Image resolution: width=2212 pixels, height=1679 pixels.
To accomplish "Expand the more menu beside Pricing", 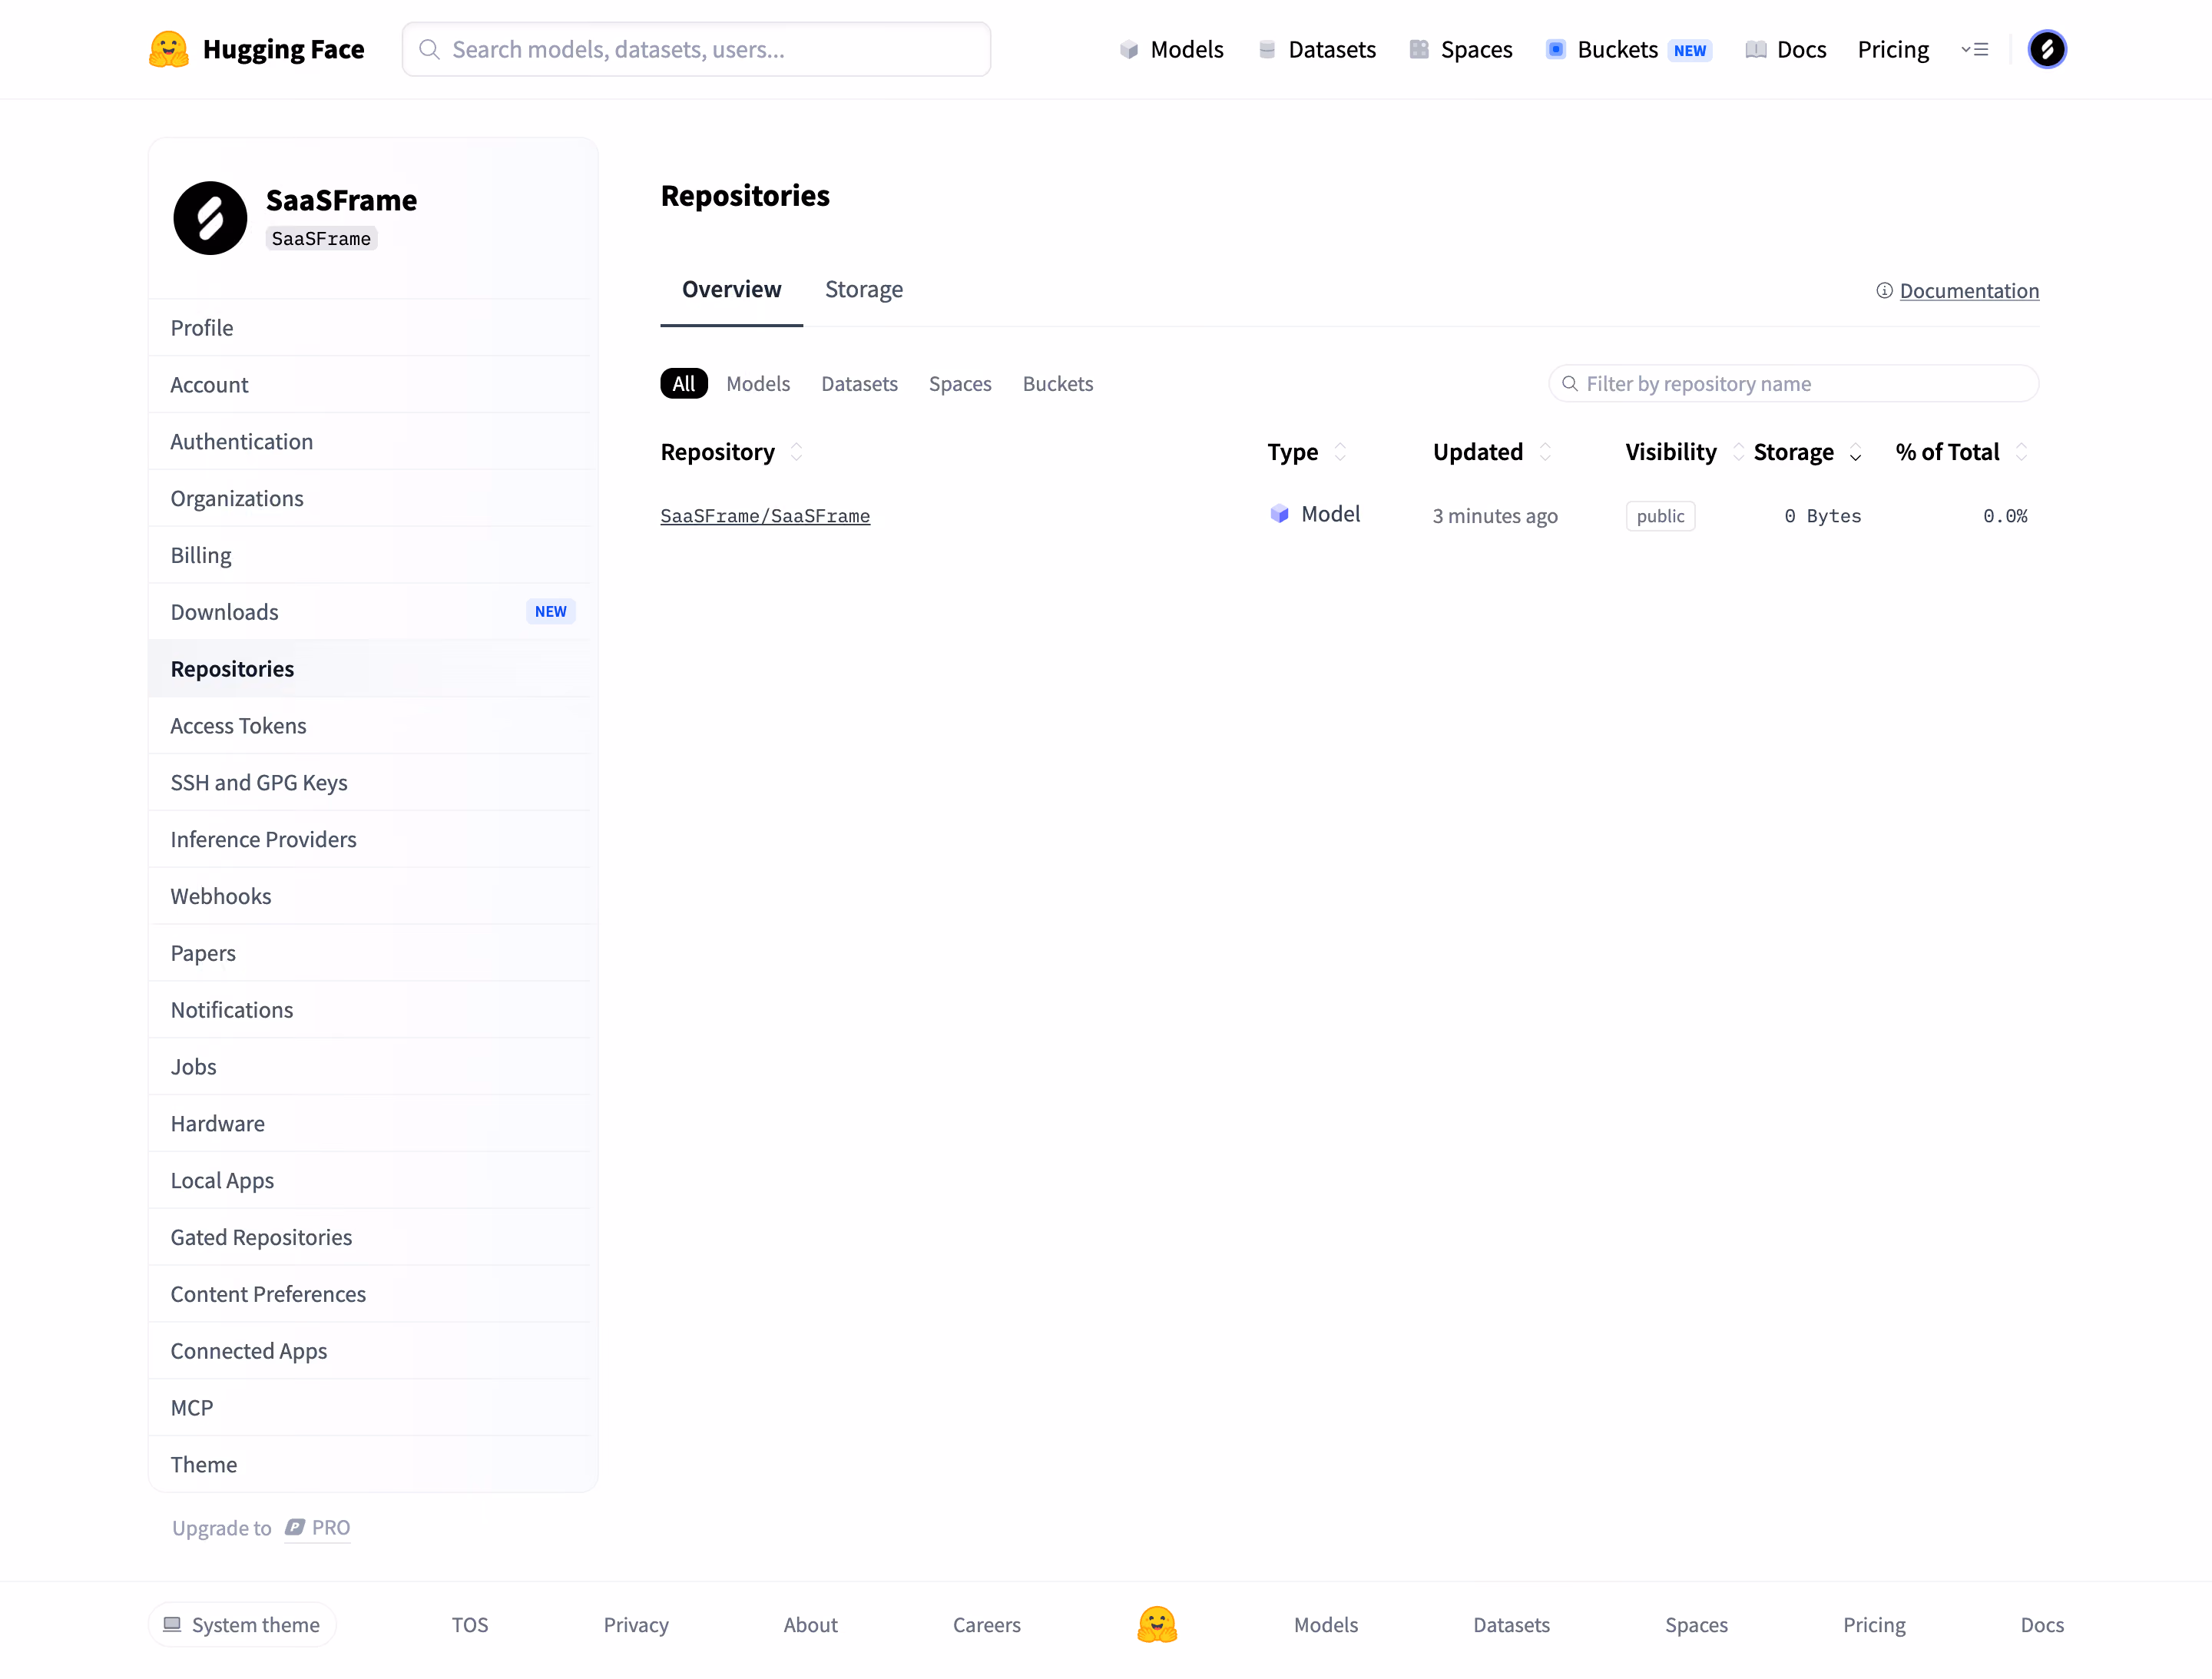I will pos(1974,50).
